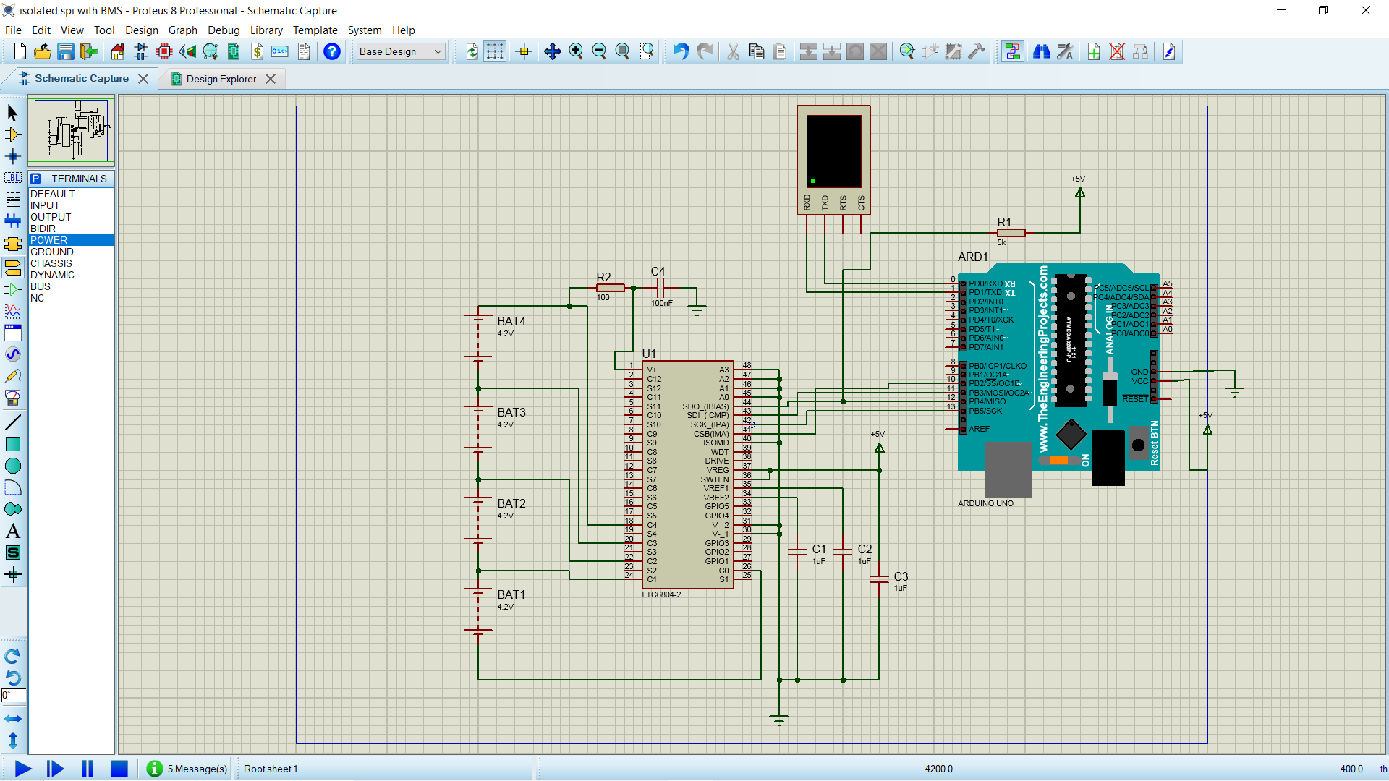Select the Wire Label mode
This screenshot has width=1389, height=781.
(13, 177)
